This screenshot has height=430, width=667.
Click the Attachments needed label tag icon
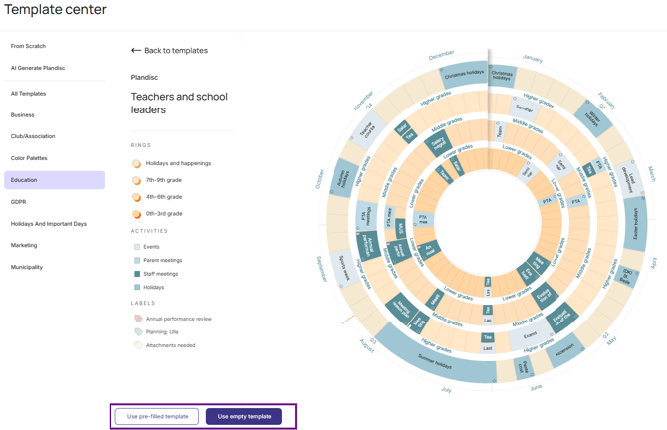pyautogui.click(x=138, y=345)
